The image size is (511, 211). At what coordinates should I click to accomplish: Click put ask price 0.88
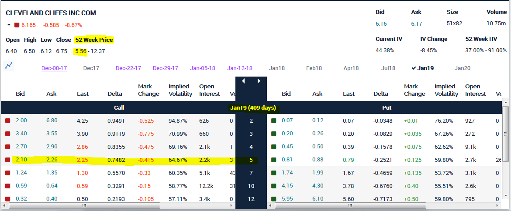[318, 160]
